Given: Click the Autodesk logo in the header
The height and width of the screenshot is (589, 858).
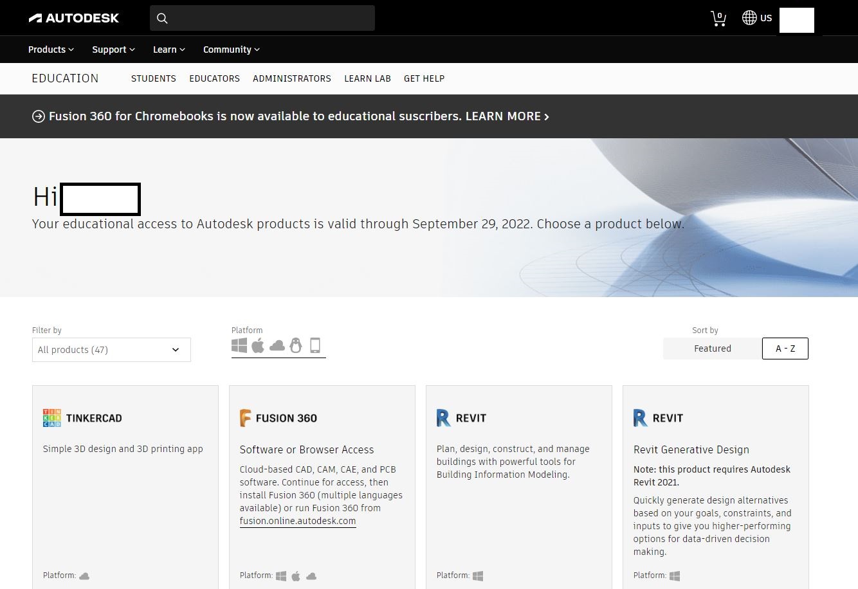Looking at the screenshot, I should (73, 17).
